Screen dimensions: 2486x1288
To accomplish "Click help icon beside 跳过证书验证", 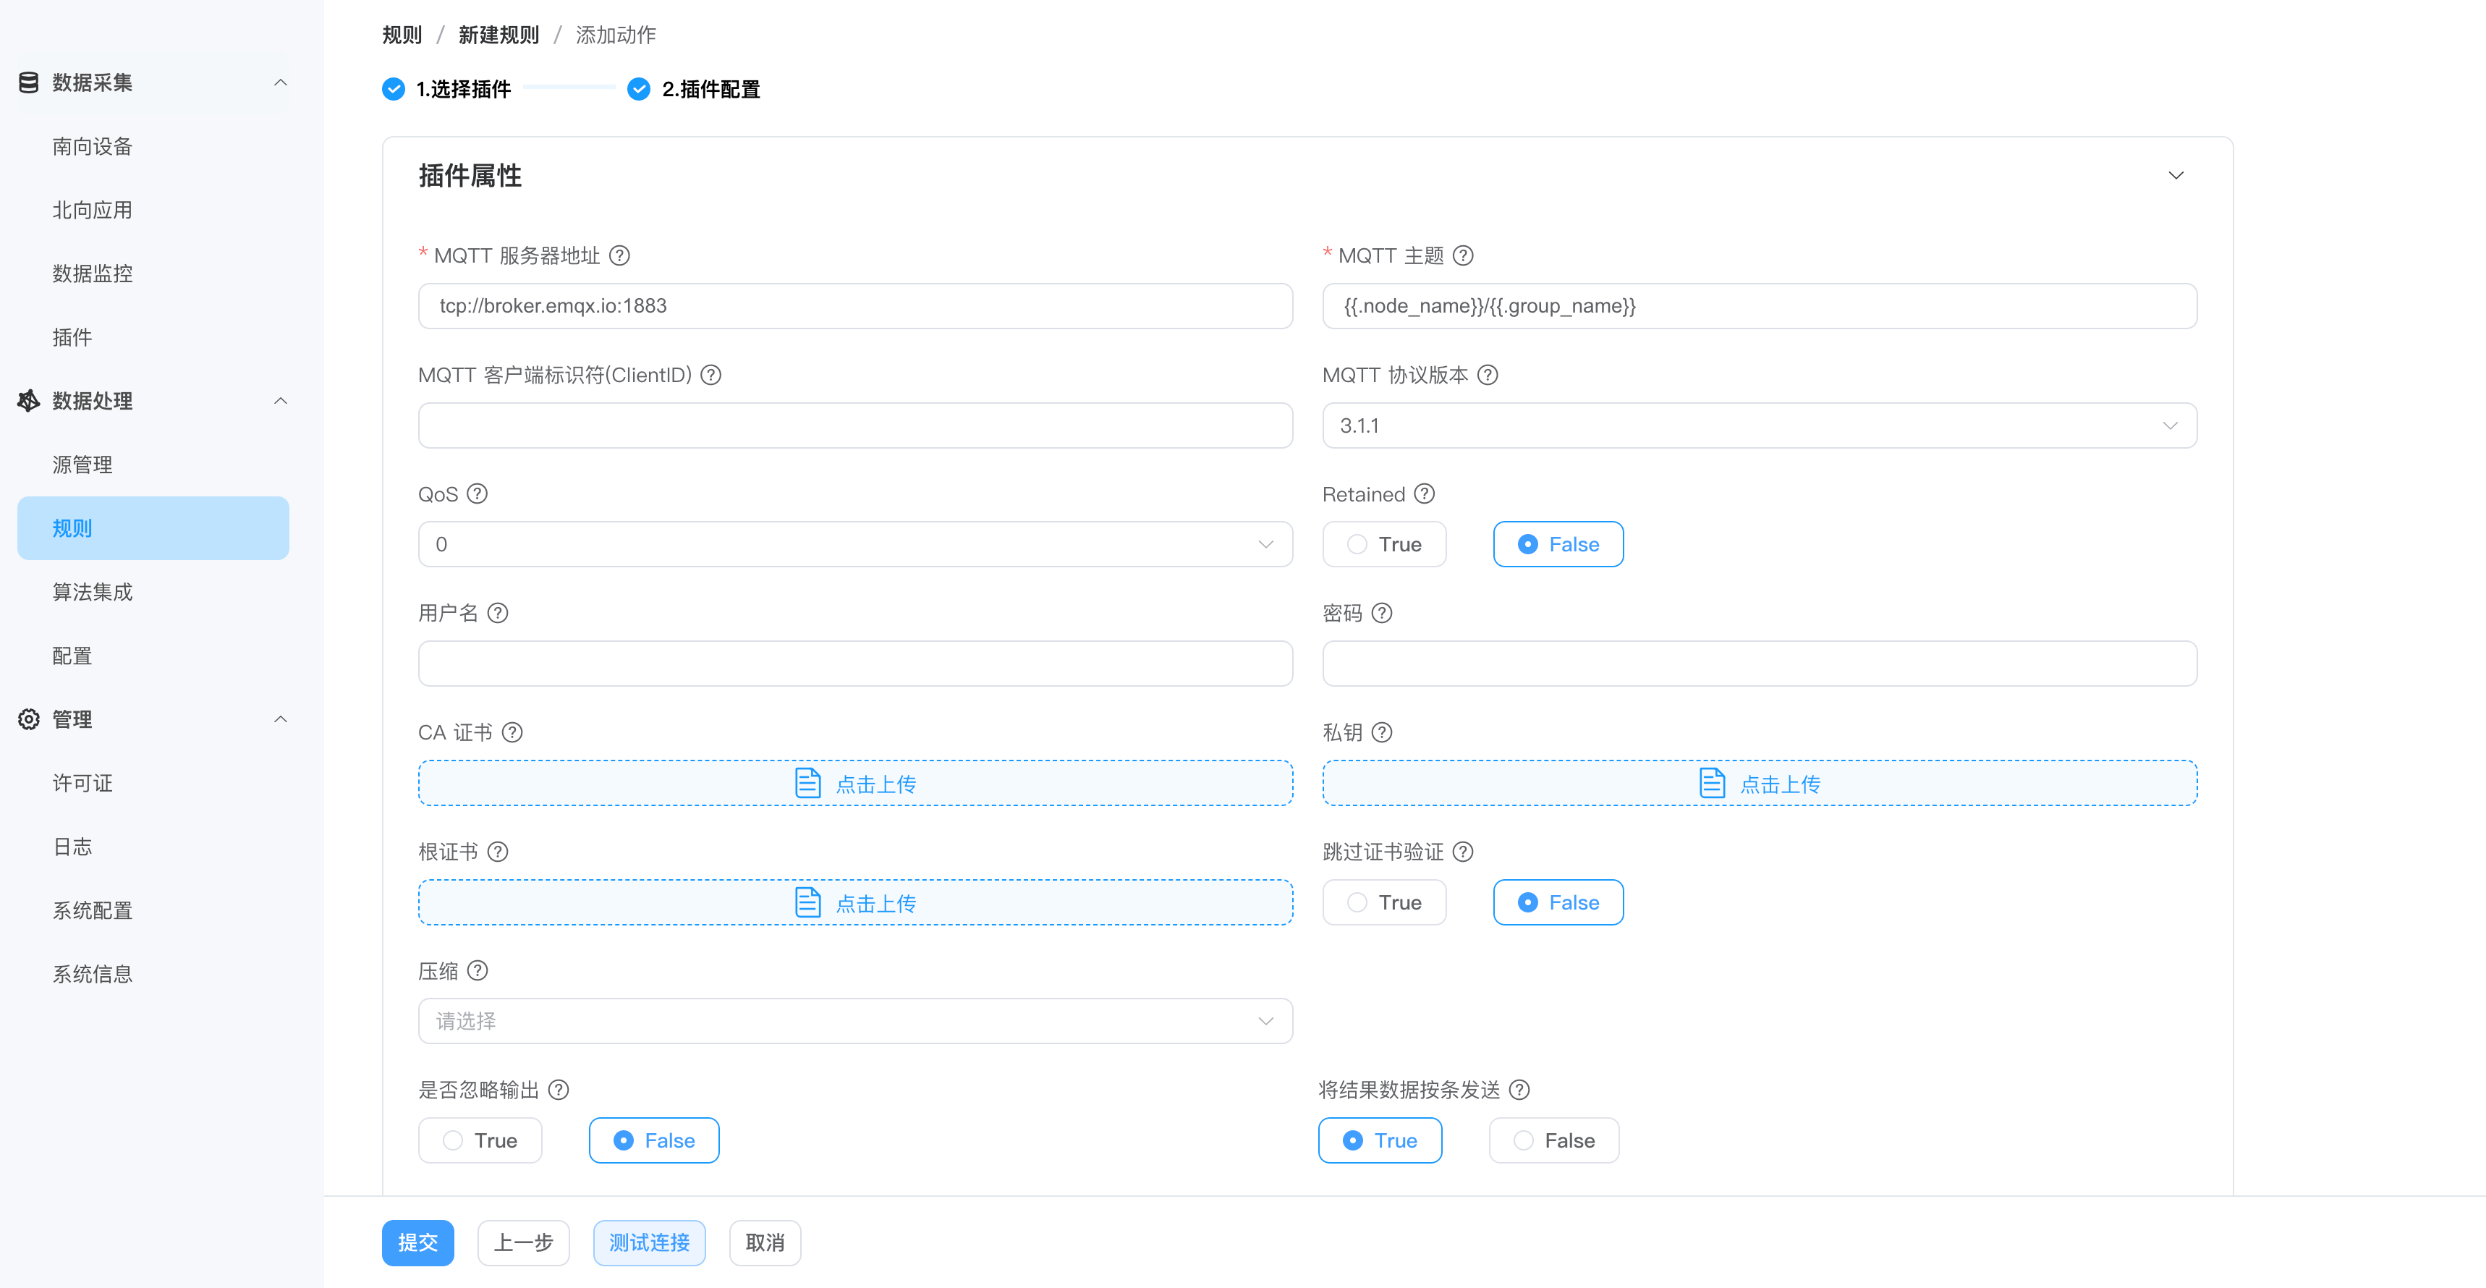I will pyautogui.click(x=1463, y=852).
